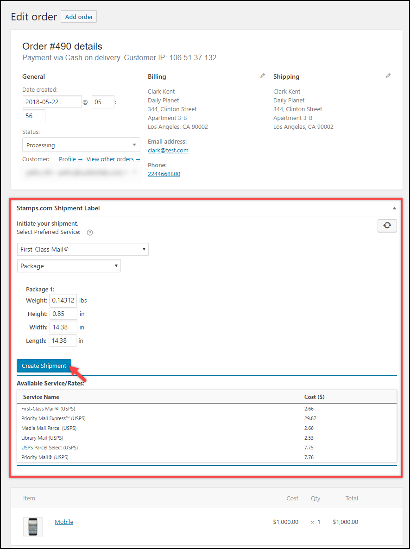Click the package Height input field

(63, 314)
